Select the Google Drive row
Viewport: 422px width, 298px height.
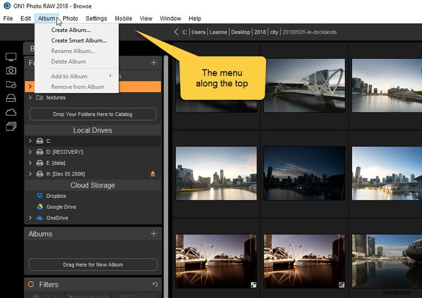coord(93,207)
